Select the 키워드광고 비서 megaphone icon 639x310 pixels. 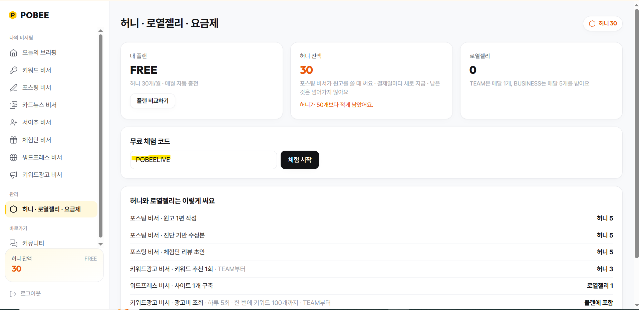(13, 175)
